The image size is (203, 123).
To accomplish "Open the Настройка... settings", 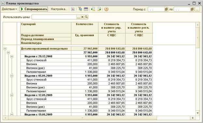I will 59,9.
